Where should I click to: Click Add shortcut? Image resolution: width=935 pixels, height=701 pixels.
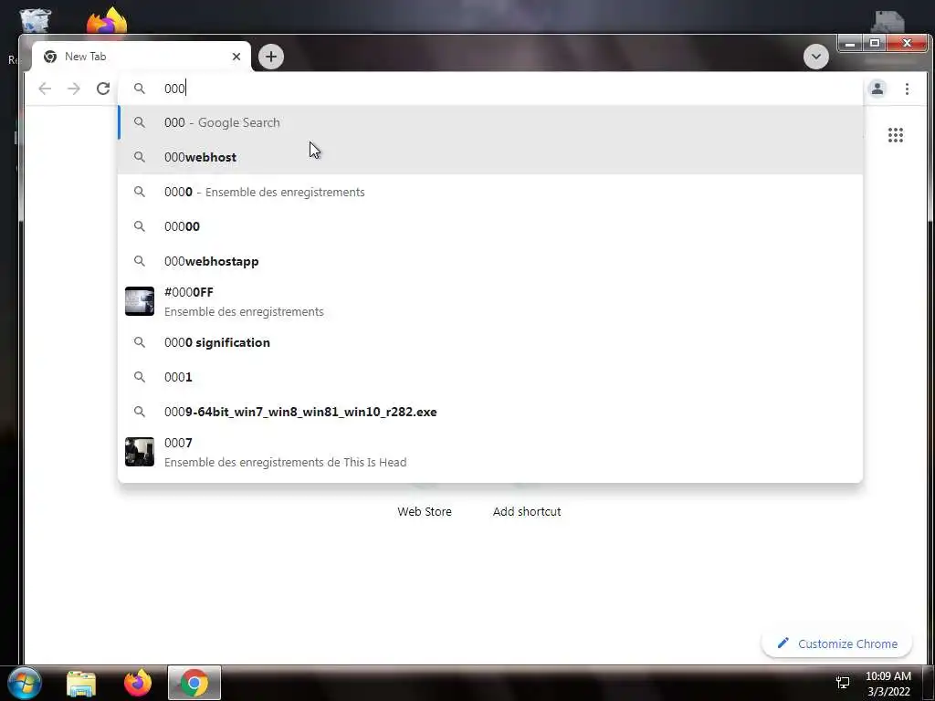point(527,511)
